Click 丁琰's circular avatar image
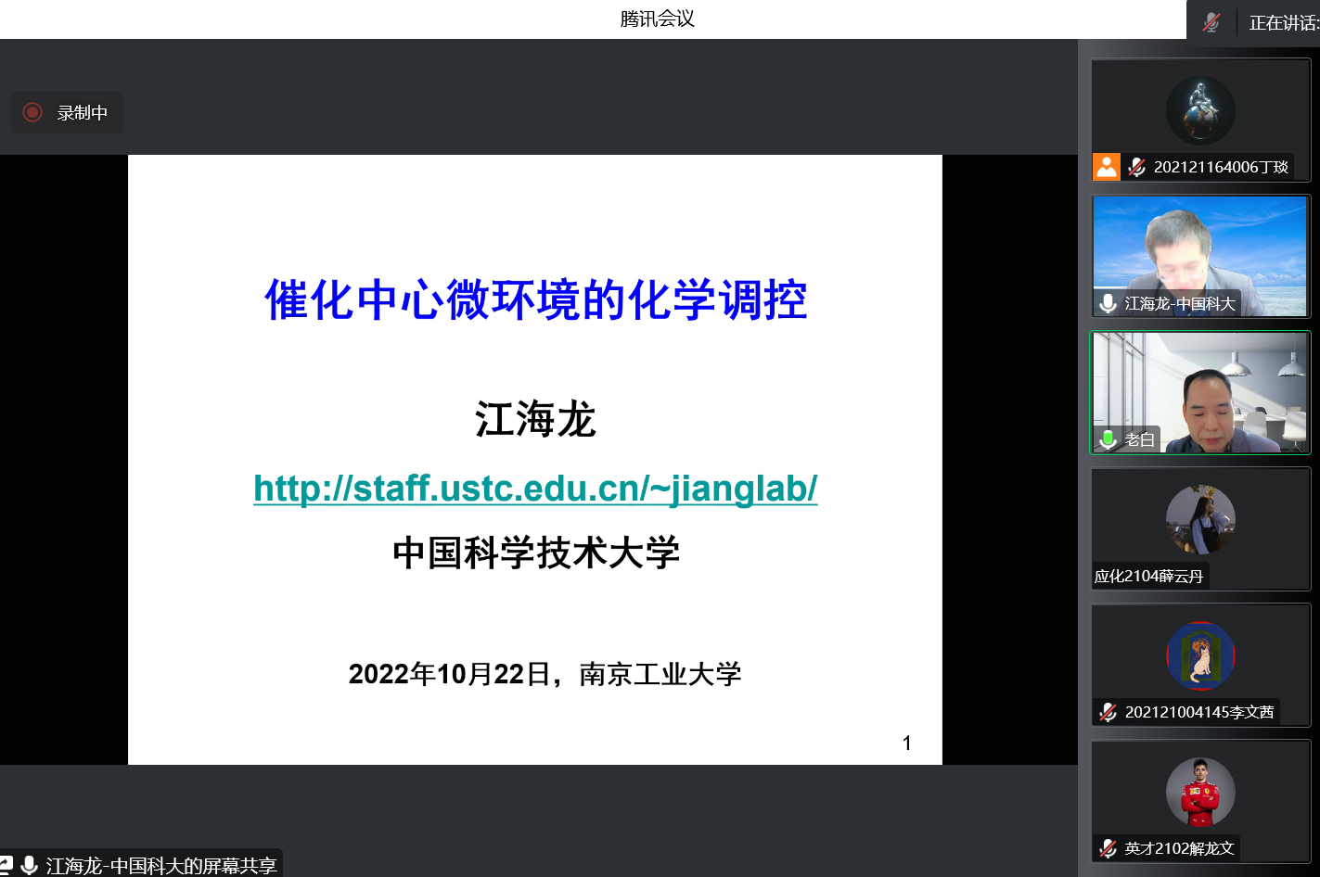 1200,111
